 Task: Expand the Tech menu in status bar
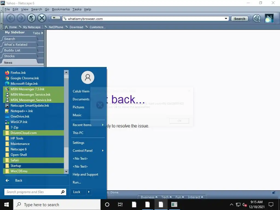[x=167, y=197]
